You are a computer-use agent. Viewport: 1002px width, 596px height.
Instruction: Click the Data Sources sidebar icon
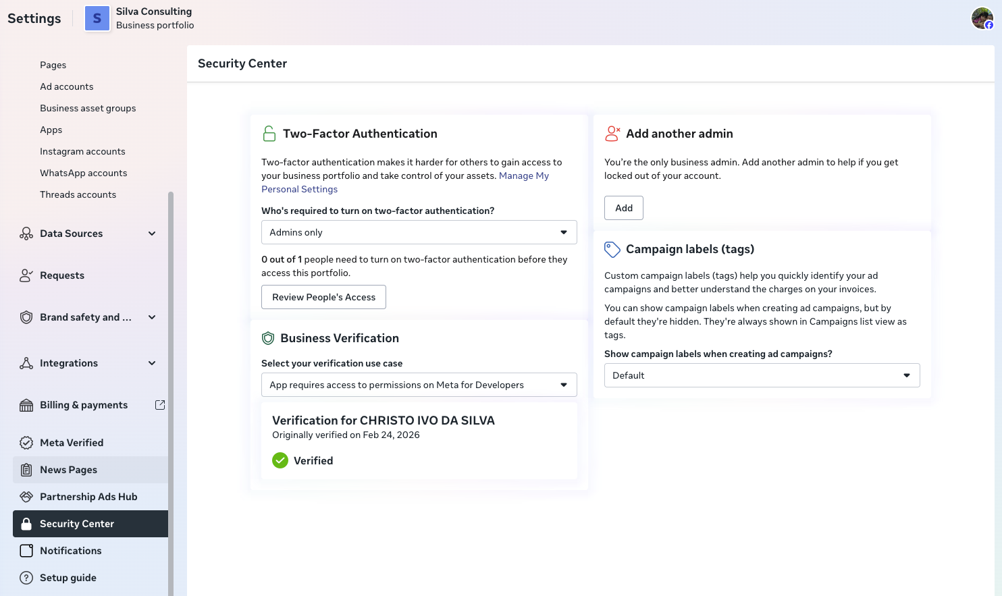click(x=26, y=234)
